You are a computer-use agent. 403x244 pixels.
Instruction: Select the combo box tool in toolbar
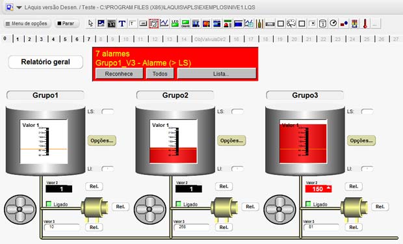[x=312, y=23]
